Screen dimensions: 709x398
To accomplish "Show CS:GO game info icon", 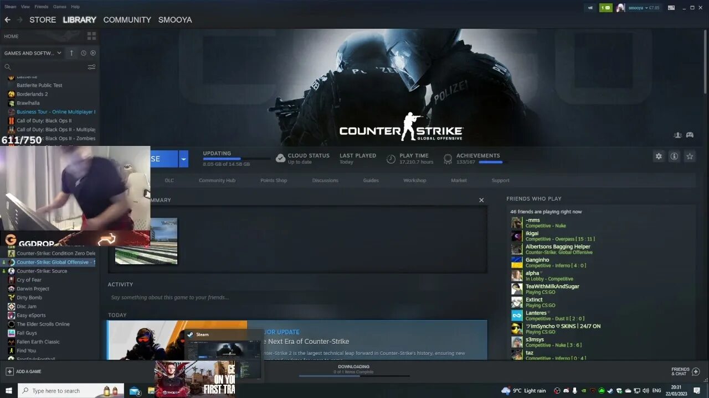I will point(674,156).
